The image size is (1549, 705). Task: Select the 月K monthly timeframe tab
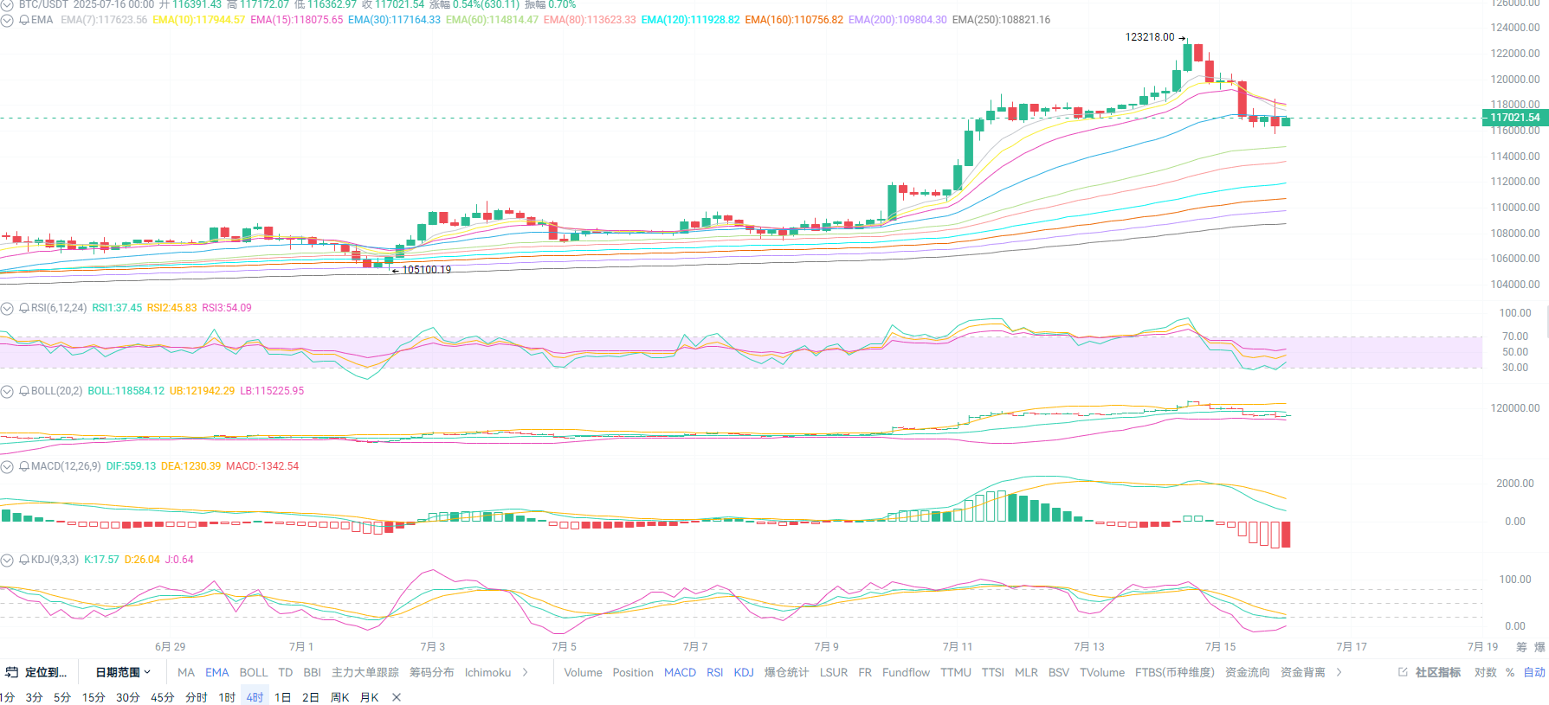click(370, 697)
